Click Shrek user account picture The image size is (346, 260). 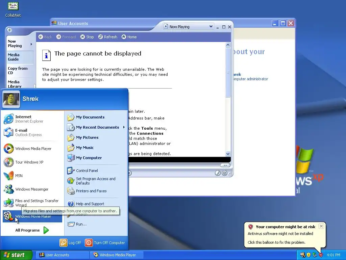(11, 99)
